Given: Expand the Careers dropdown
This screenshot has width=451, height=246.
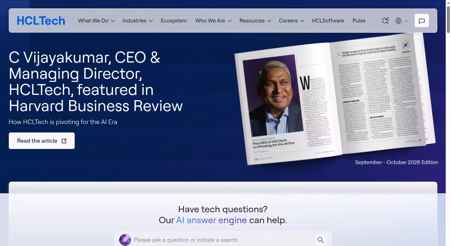Looking at the screenshot, I should point(292,21).
